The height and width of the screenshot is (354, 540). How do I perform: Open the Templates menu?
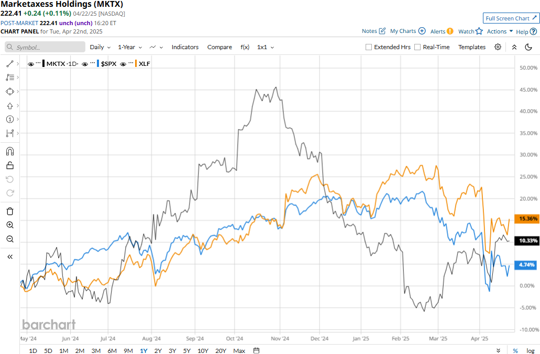point(472,47)
